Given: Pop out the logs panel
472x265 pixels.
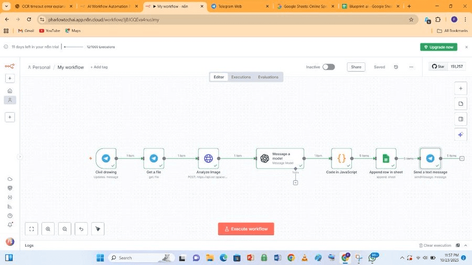Looking at the screenshot, I should [458, 246].
